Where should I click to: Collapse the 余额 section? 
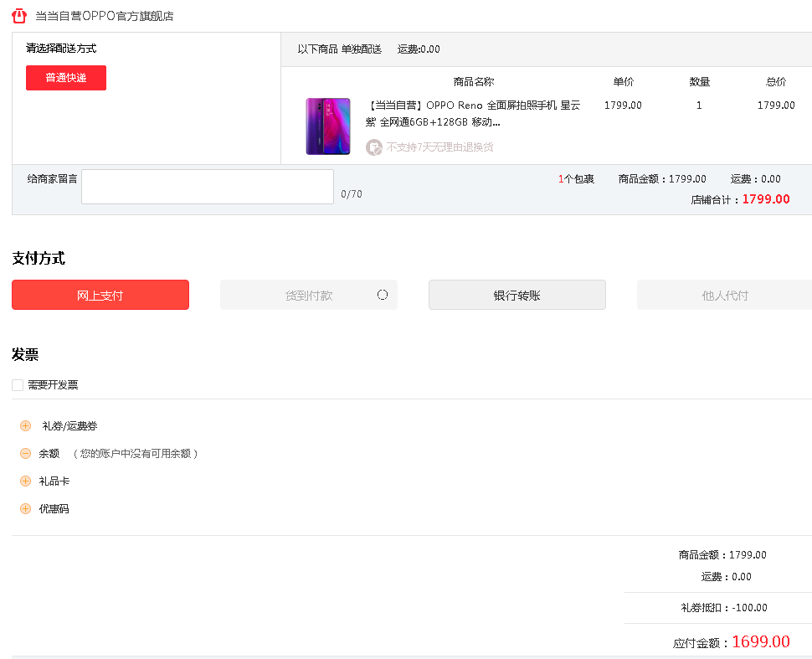coord(25,453)
